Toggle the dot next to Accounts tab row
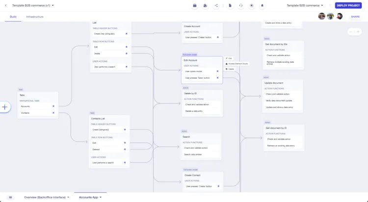 pyautogui.click(x=53, y=106)
